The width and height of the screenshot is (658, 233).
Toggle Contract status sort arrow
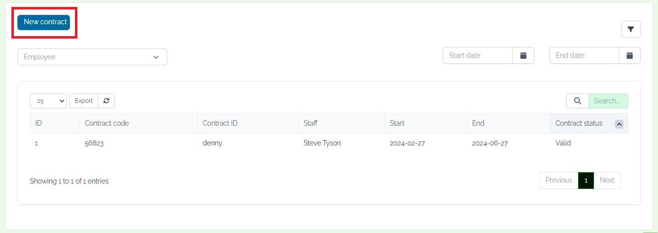pos(619,124)
